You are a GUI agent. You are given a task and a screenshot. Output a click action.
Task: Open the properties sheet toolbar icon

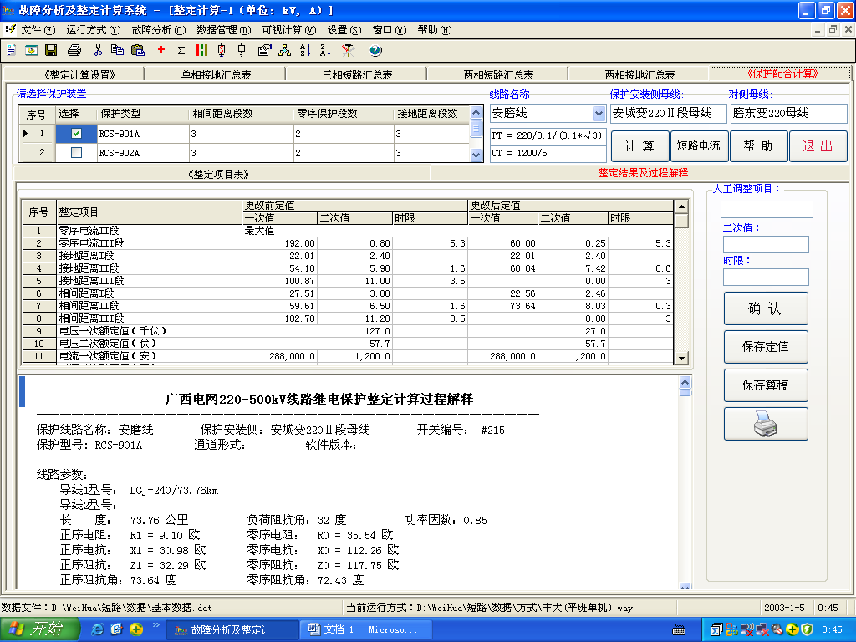[265, 51]
